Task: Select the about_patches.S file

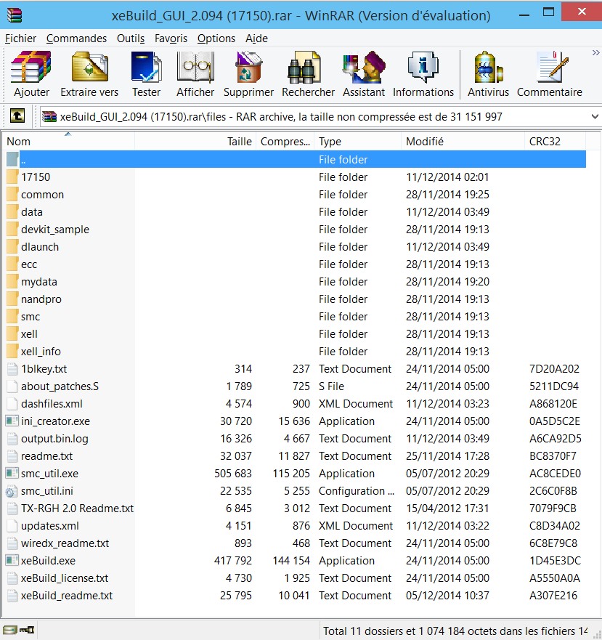Action: [x=60, y=386]
